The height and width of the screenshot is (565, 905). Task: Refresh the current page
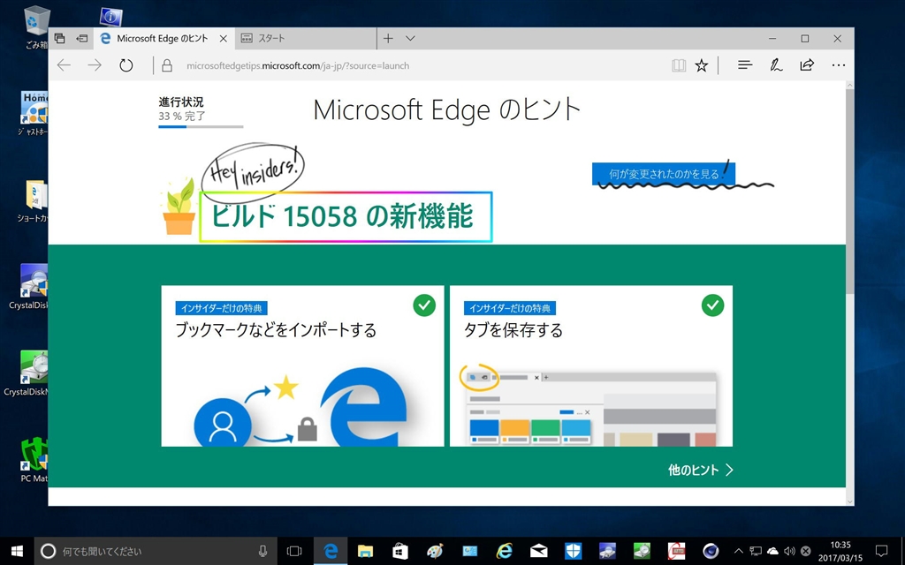pos(125,65)
